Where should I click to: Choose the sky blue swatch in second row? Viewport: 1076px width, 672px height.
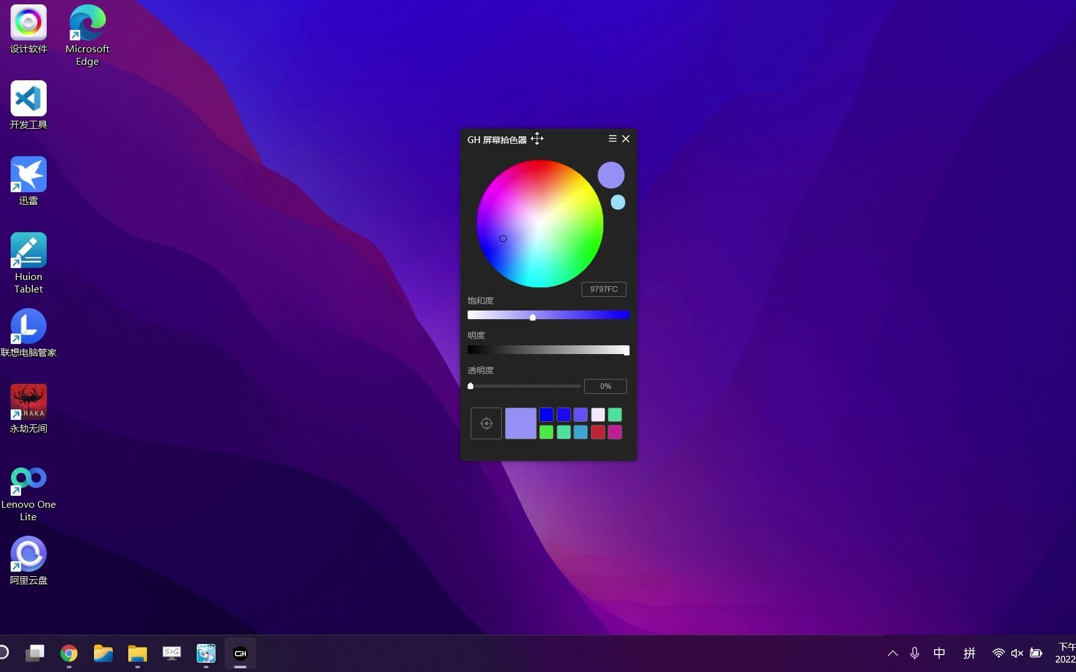(x=580, y=432)
